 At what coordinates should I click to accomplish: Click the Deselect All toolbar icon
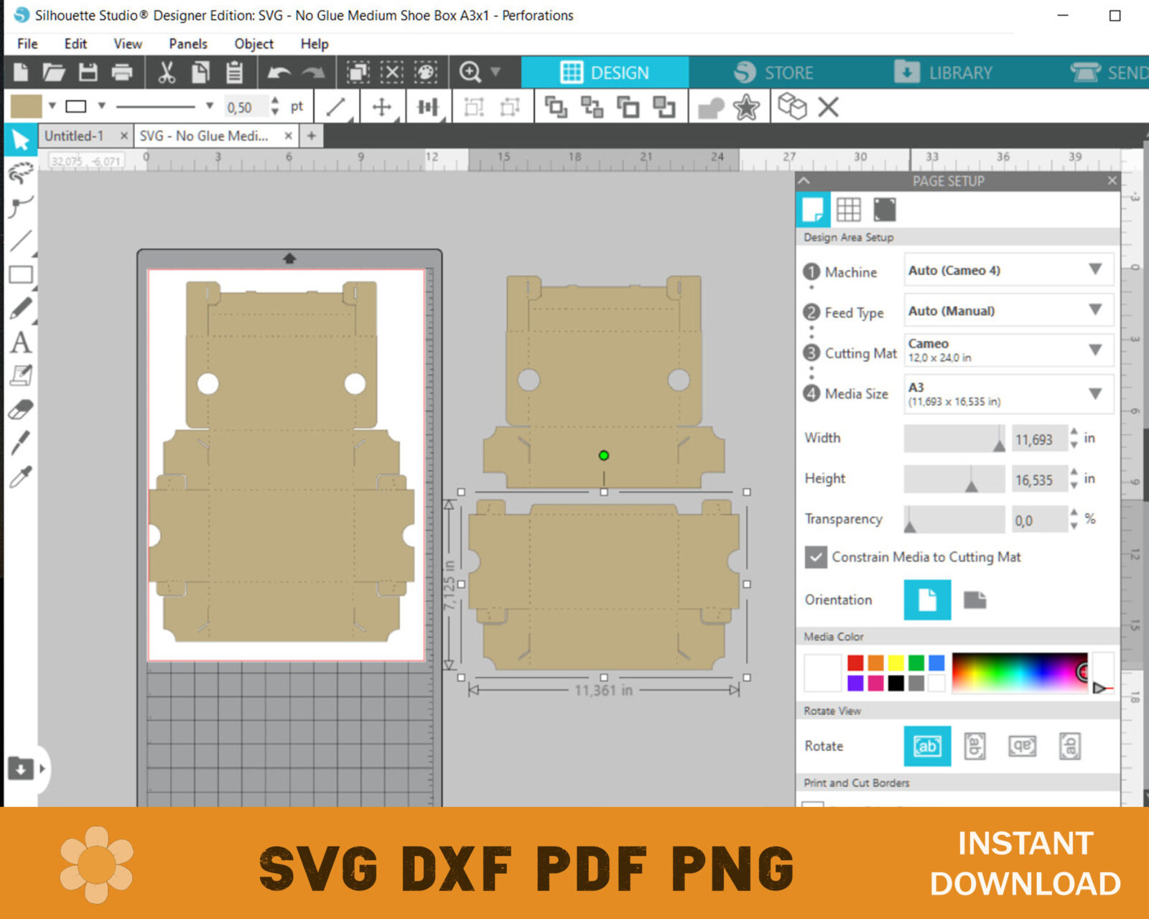click(x=391, y=73)
